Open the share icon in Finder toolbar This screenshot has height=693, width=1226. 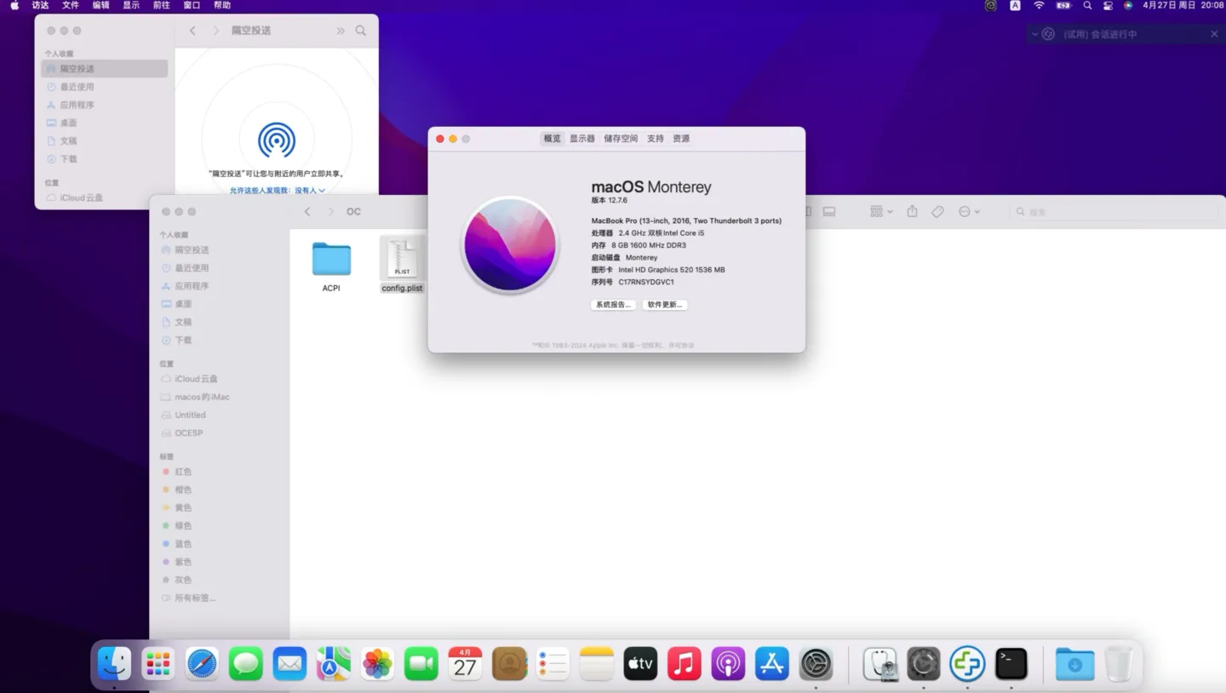click(912, 211)
